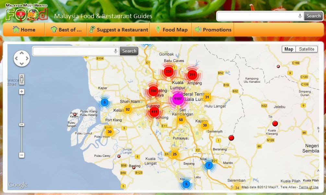Open the red 331 cluster near Batu Caves

(169, 71)
